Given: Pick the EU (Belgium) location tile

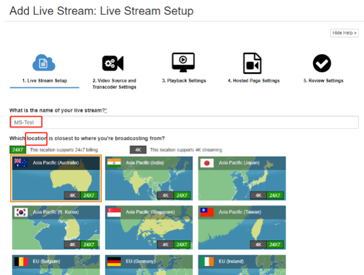Looking at the screenshot, I should 56,265.
